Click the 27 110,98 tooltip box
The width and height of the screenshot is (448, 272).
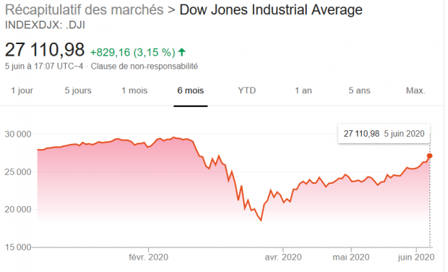point(384,134)
